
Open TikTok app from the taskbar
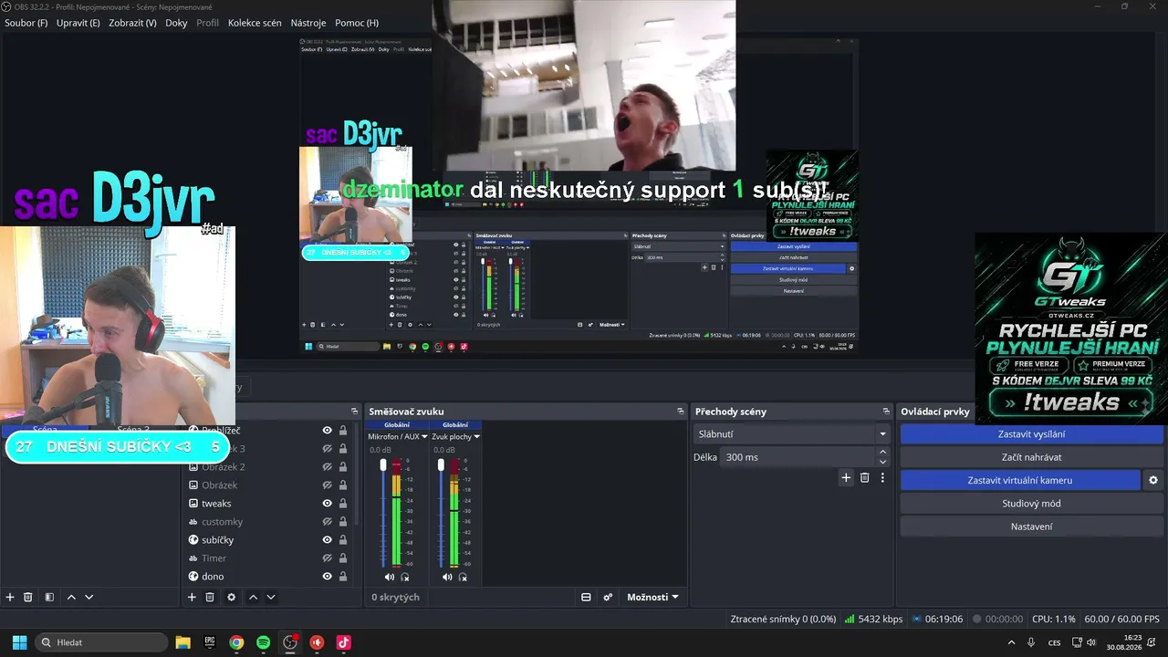(343, 642)
